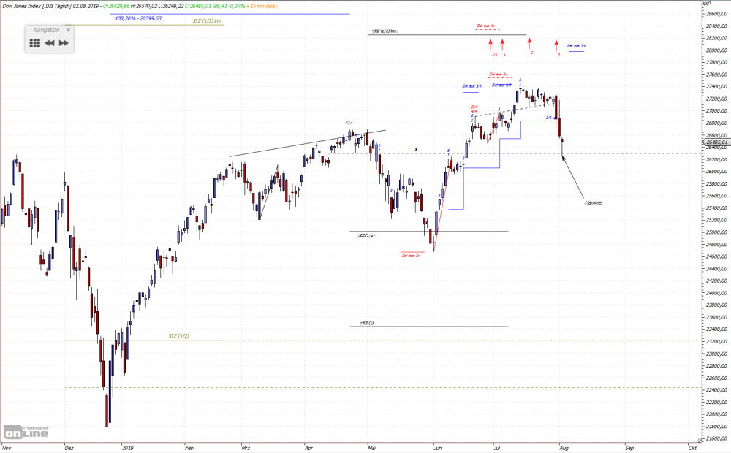731x453 pixels.
Task: Select the red Zel aus 4x label
Action: (486, 26)
